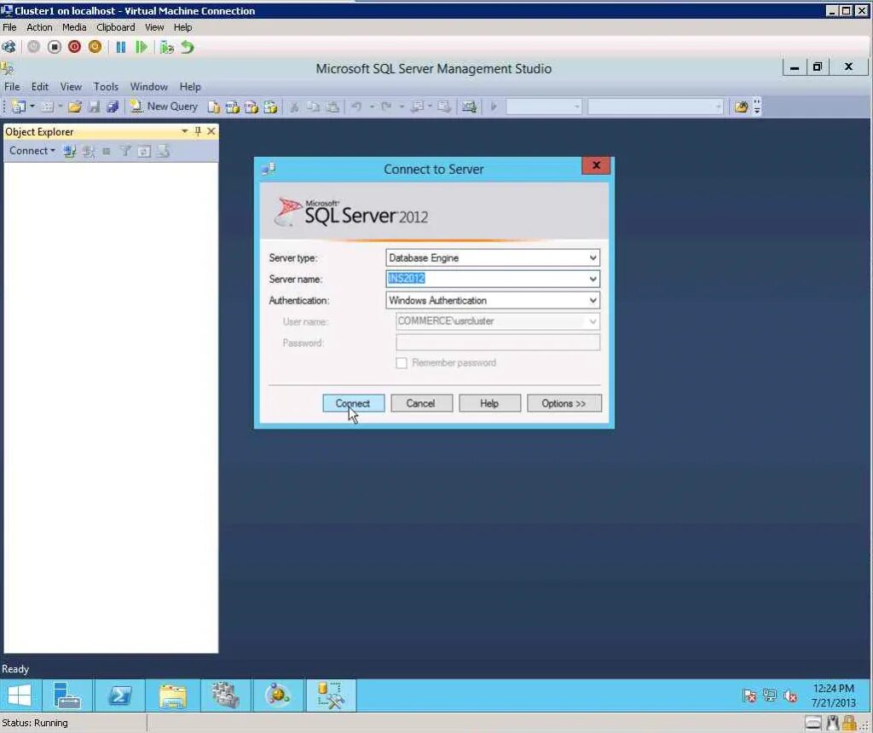Image resolution: width=873 pixels, height=733 pixels.
Task: Open File Explorer from taskbar
Action: point(172,695)
